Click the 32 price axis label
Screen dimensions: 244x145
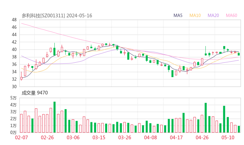pos(14,79)
